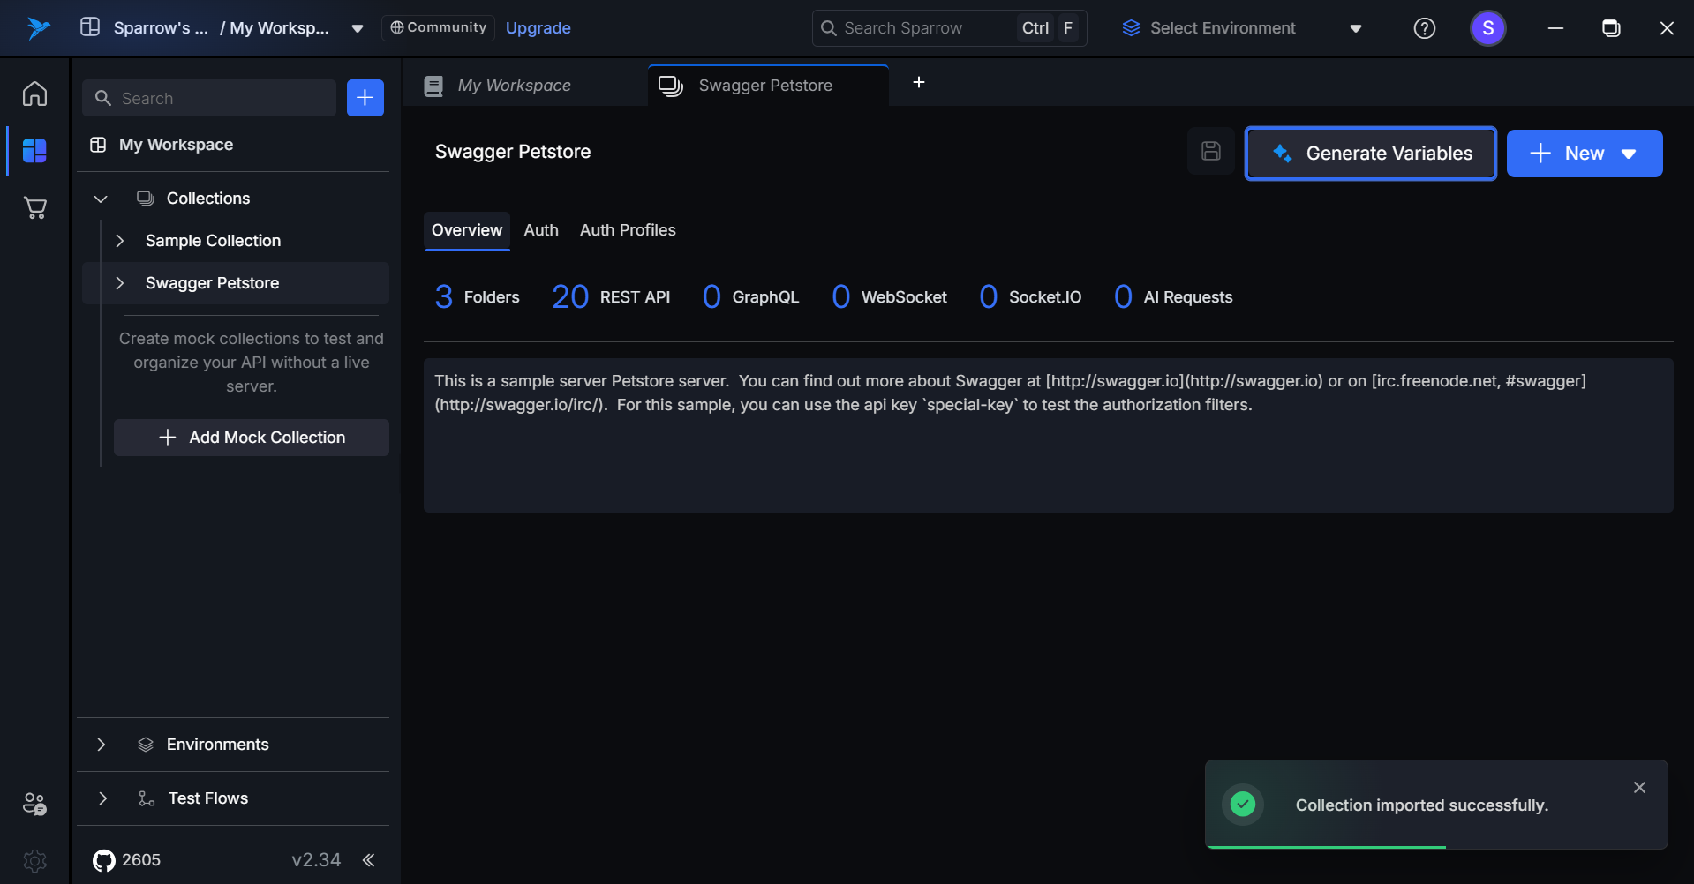
Task: Click the save collection icon
Action: (x=1211, y=152)
